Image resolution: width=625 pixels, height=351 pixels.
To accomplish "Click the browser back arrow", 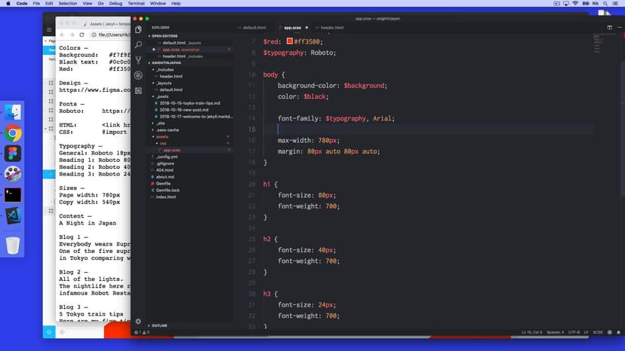I will point(63,35).
